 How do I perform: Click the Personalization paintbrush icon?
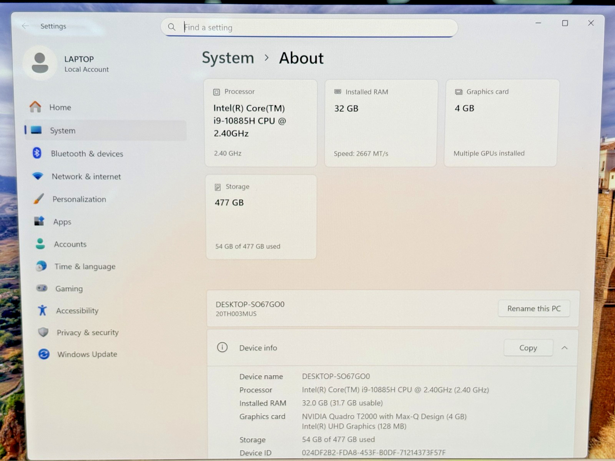click(x=38, y=199)
